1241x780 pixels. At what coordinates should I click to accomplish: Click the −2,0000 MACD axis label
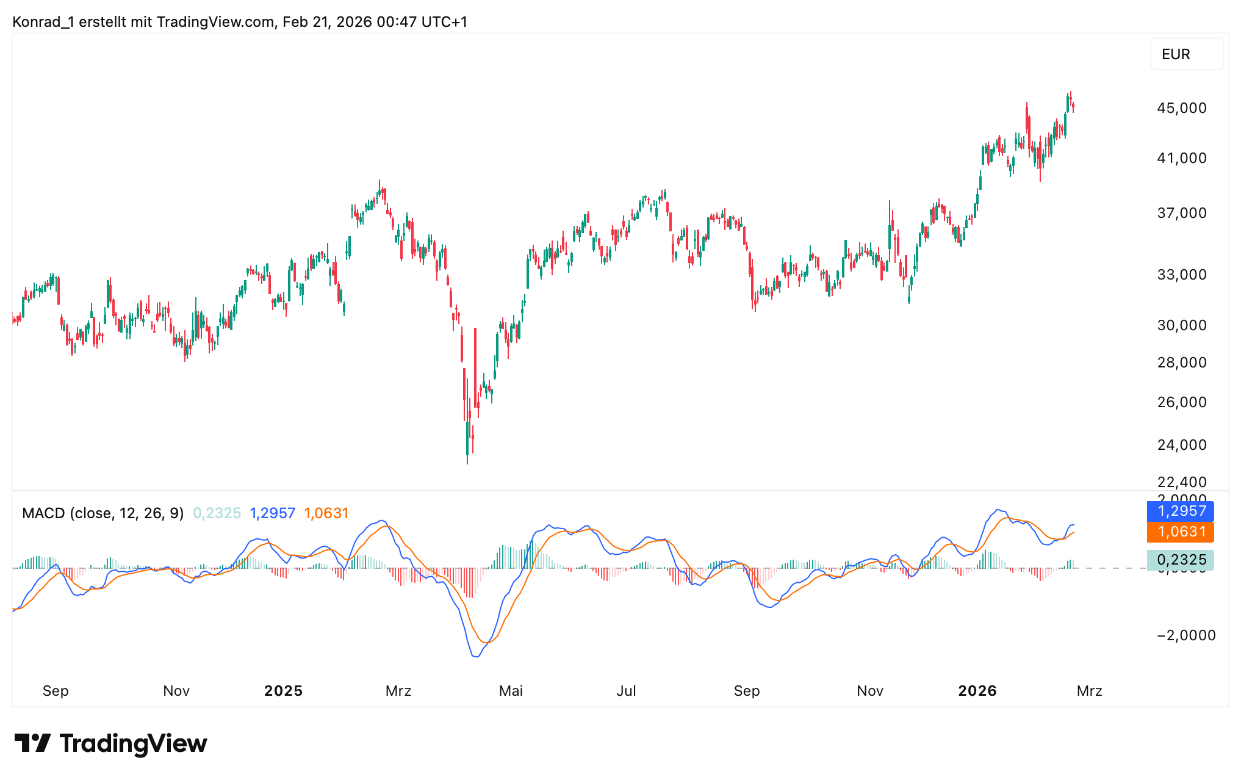coord(1185,635)
